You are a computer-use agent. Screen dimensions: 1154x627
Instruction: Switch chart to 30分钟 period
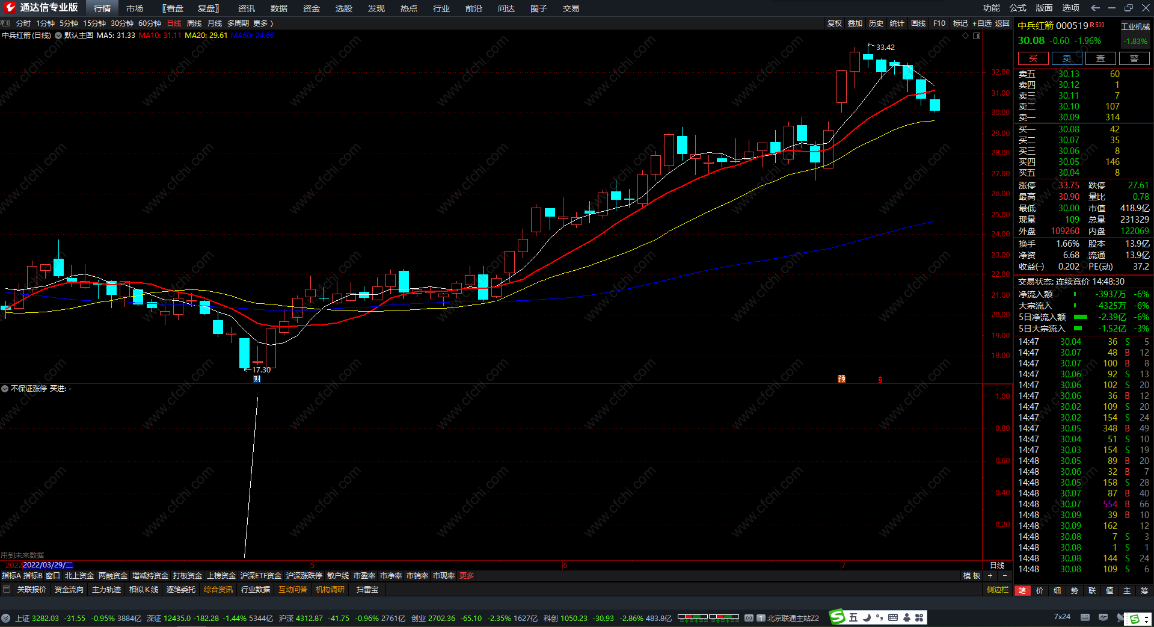point(122,23)
